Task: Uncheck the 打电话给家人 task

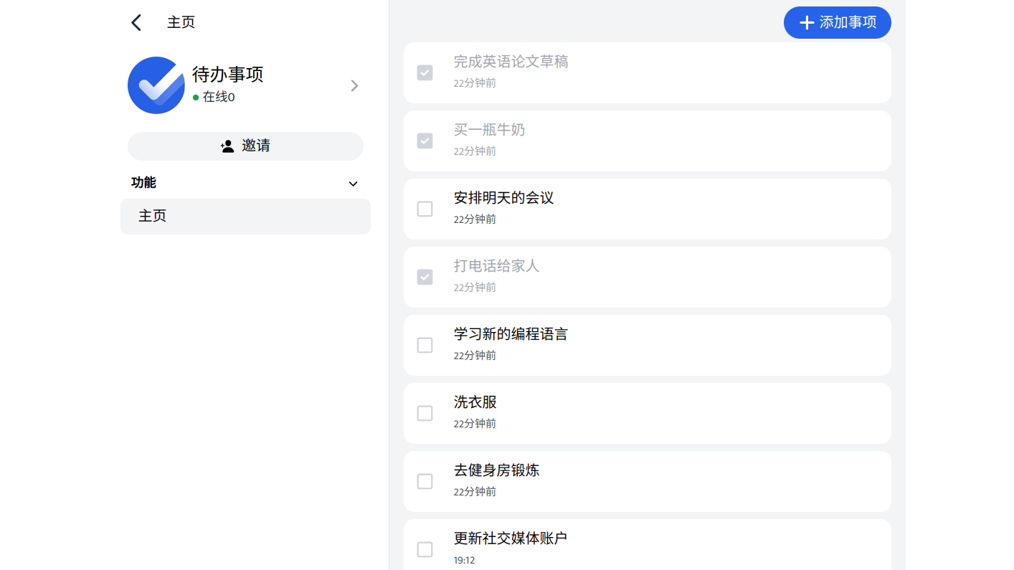Action: 425,277
